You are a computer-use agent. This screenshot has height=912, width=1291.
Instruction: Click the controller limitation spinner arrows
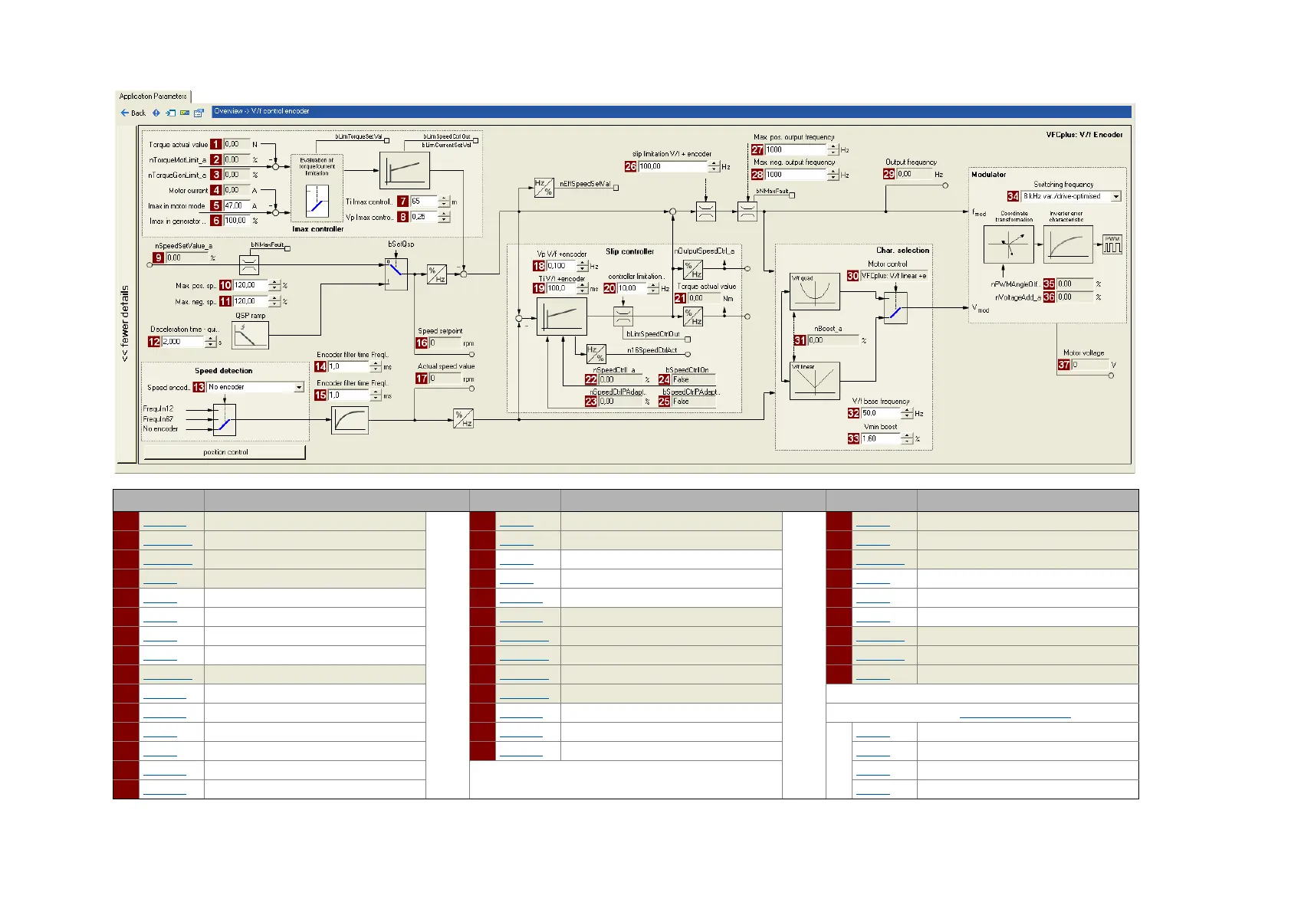click(653, 289)
